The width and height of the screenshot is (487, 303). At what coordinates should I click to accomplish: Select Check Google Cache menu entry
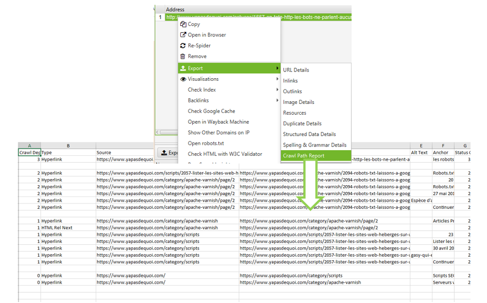coord(211,111)
